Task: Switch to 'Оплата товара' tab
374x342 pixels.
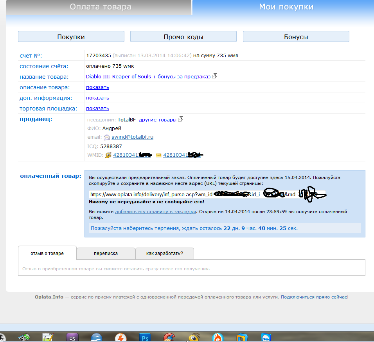Action: coord(101,7)
